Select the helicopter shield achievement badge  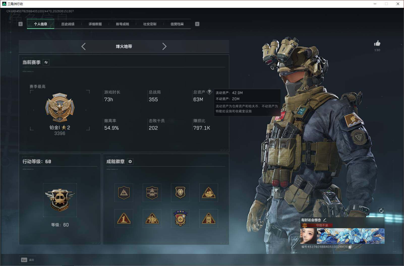coord(152,193)
